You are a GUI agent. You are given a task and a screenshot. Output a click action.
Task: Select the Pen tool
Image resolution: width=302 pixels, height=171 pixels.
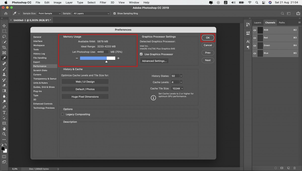(x=4, y=107)
